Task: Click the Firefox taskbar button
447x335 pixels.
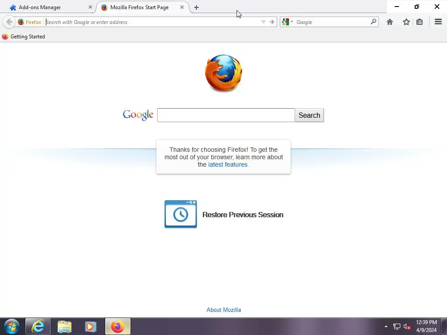Action: click(118, 326)
